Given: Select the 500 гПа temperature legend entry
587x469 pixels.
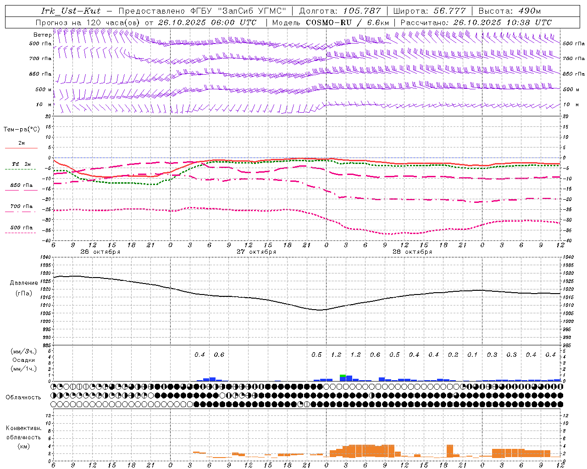Looking at the screenshot, I should coord(21,229).
